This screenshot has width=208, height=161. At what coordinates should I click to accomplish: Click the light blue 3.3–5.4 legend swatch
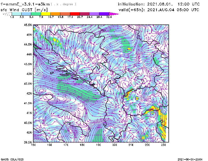[x=26, y=14]
